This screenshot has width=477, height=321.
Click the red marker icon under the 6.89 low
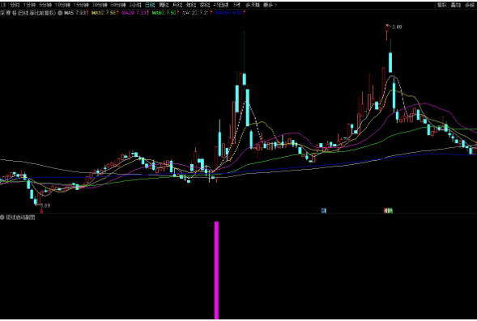(x=41, y=211)
